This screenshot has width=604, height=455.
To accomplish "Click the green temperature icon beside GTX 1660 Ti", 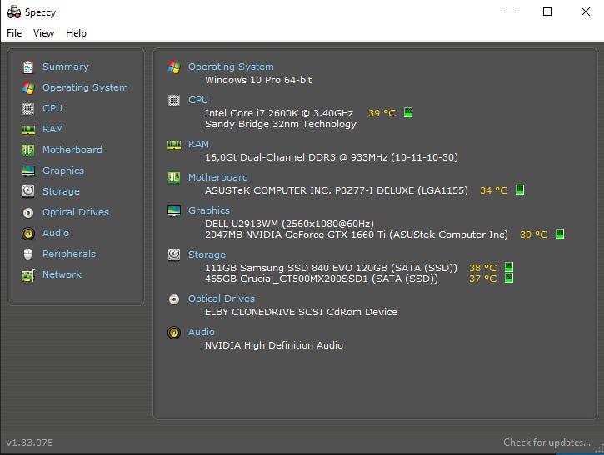I will pyautogui.click(x=560, y=234).
